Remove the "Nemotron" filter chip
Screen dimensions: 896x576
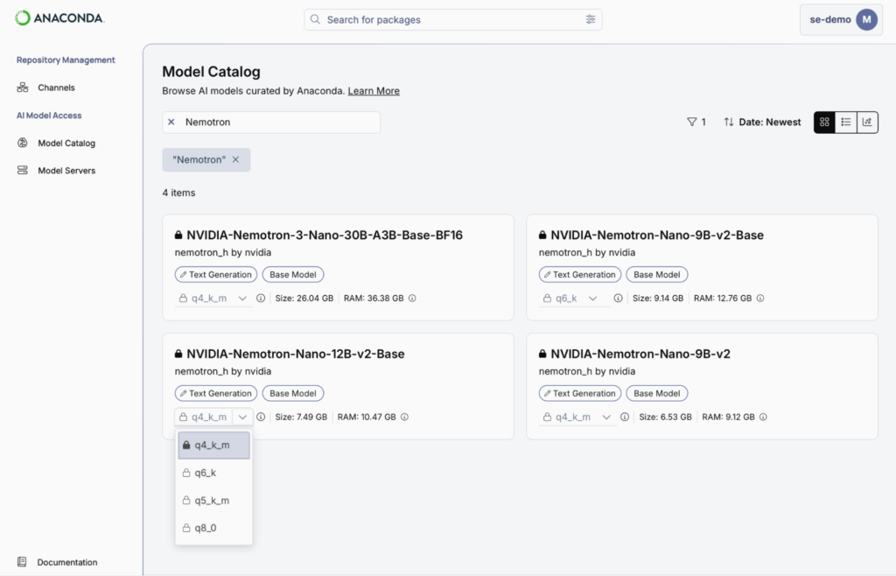click(x=236, y=159)
